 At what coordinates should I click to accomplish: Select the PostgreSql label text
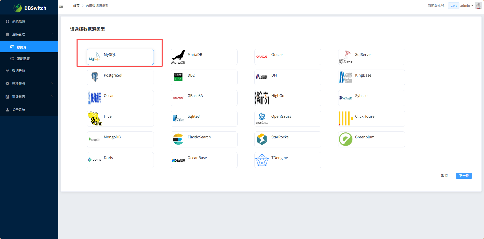click(x=113, y=75)
